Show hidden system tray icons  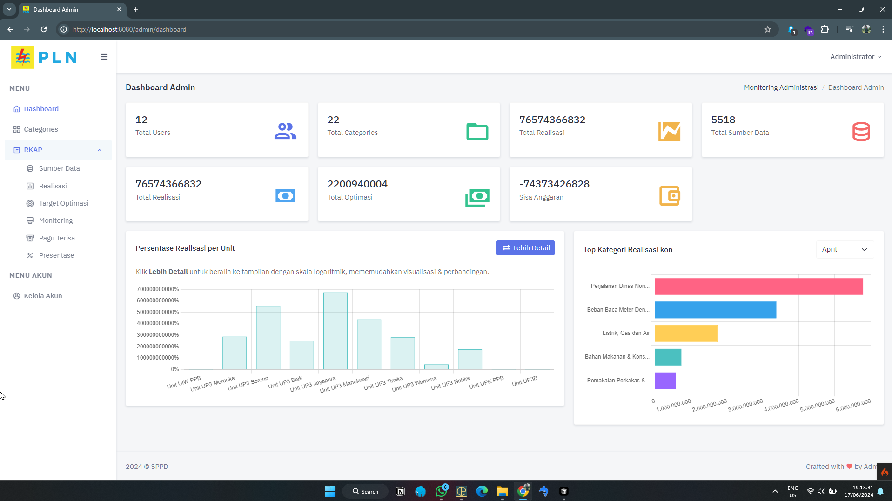[775, 491]
